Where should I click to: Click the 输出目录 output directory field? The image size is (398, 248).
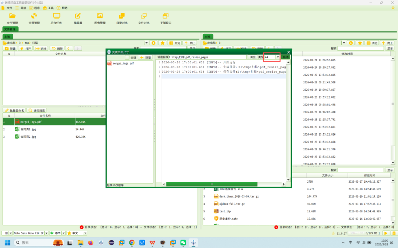coord(207,57)
